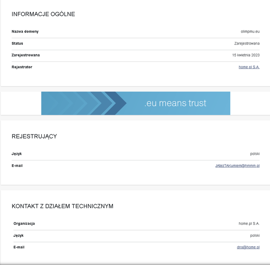Click the JAtezTAKumiem@hmmm.pl email link

[x=237, y=166]
